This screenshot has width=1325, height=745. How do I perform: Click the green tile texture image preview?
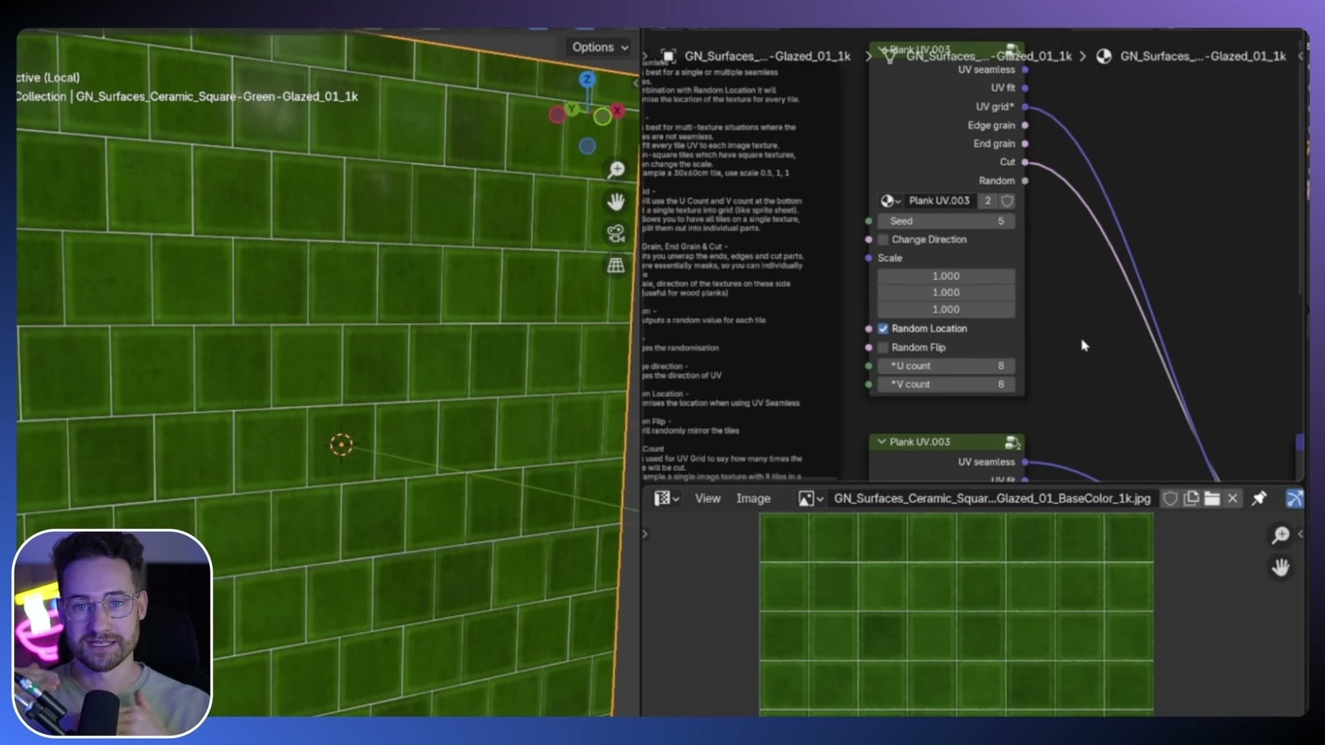click(x=956, y=614)
